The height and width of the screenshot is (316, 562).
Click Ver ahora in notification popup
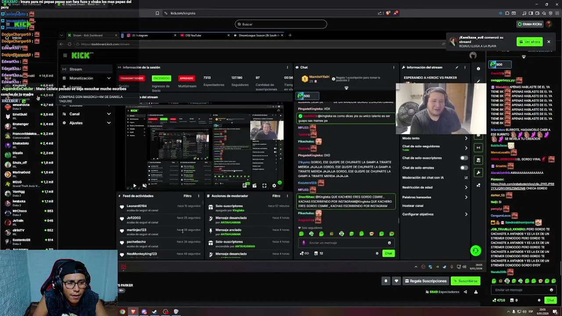[x=530, y=42]
